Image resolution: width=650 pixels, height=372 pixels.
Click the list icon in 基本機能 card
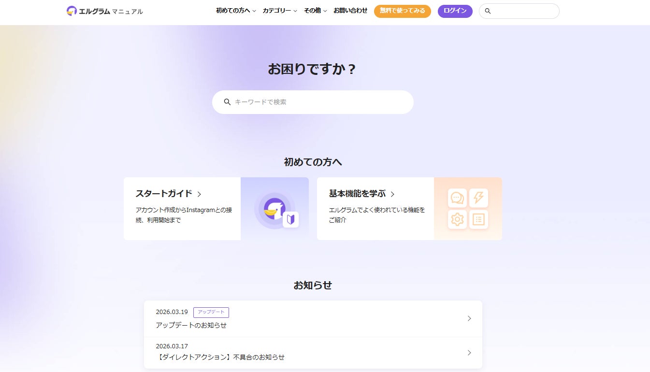478,219
